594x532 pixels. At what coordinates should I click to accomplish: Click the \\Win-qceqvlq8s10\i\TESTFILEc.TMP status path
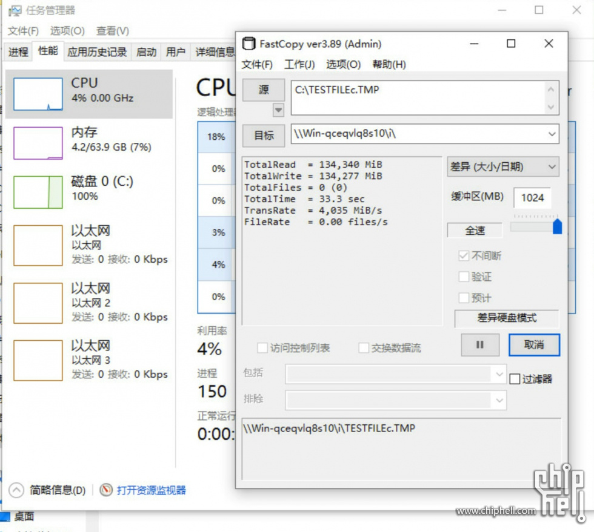coord(329,429)
